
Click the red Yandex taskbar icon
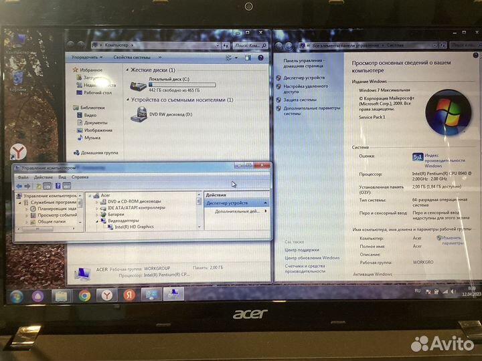point(129,295)
